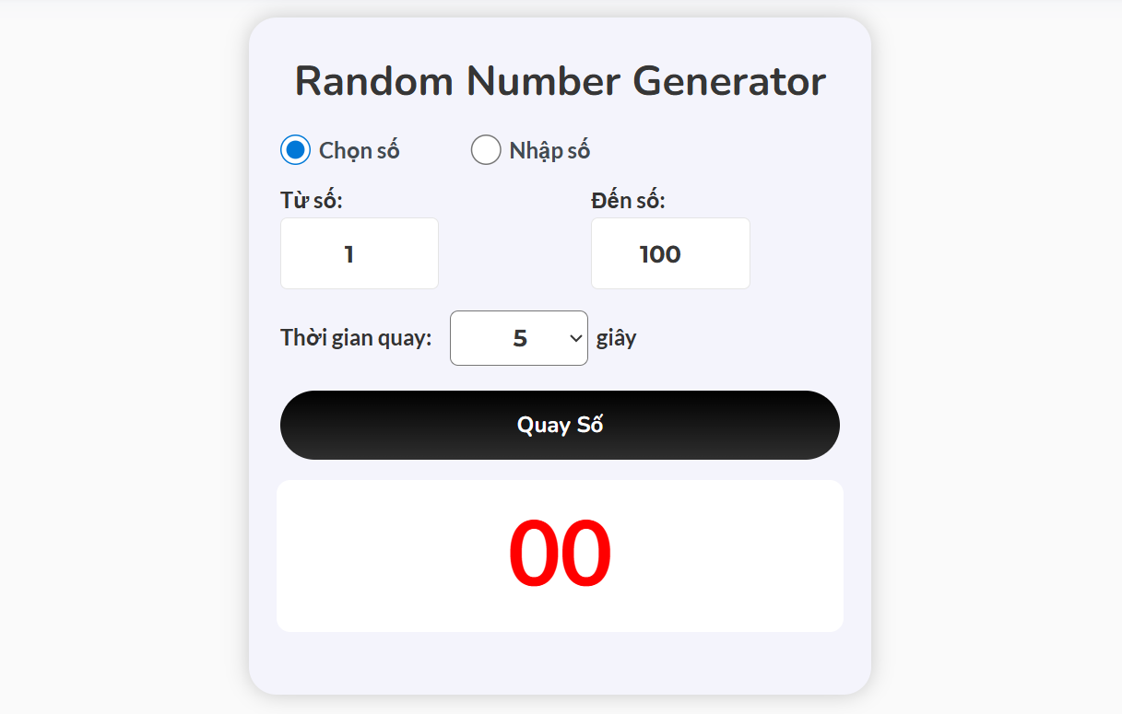1122x714 pixels.
Task: Click the empty page background outside the card
Action: (x=996, y=369)
